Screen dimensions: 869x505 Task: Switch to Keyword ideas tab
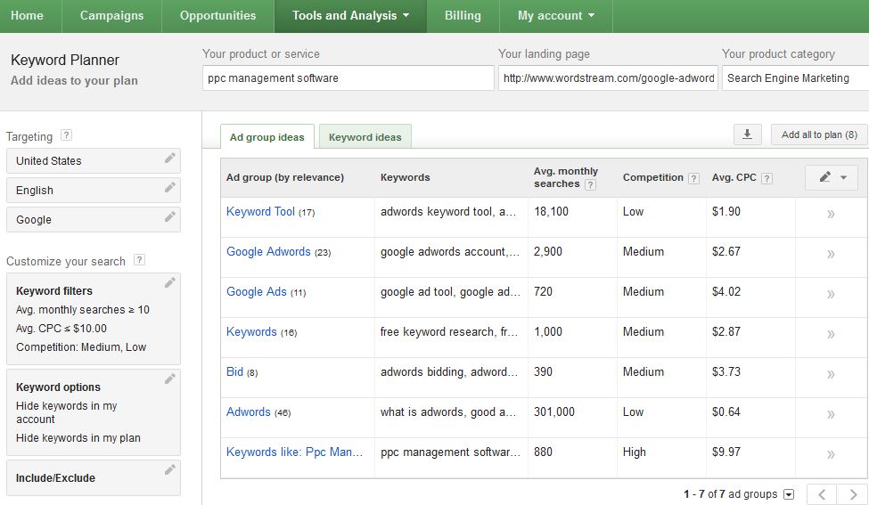(365, 137)
